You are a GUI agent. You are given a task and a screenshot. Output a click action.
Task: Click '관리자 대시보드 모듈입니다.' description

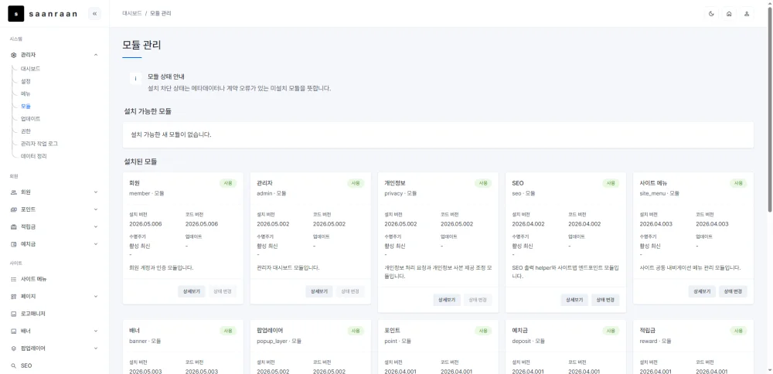tap(288, 268)
